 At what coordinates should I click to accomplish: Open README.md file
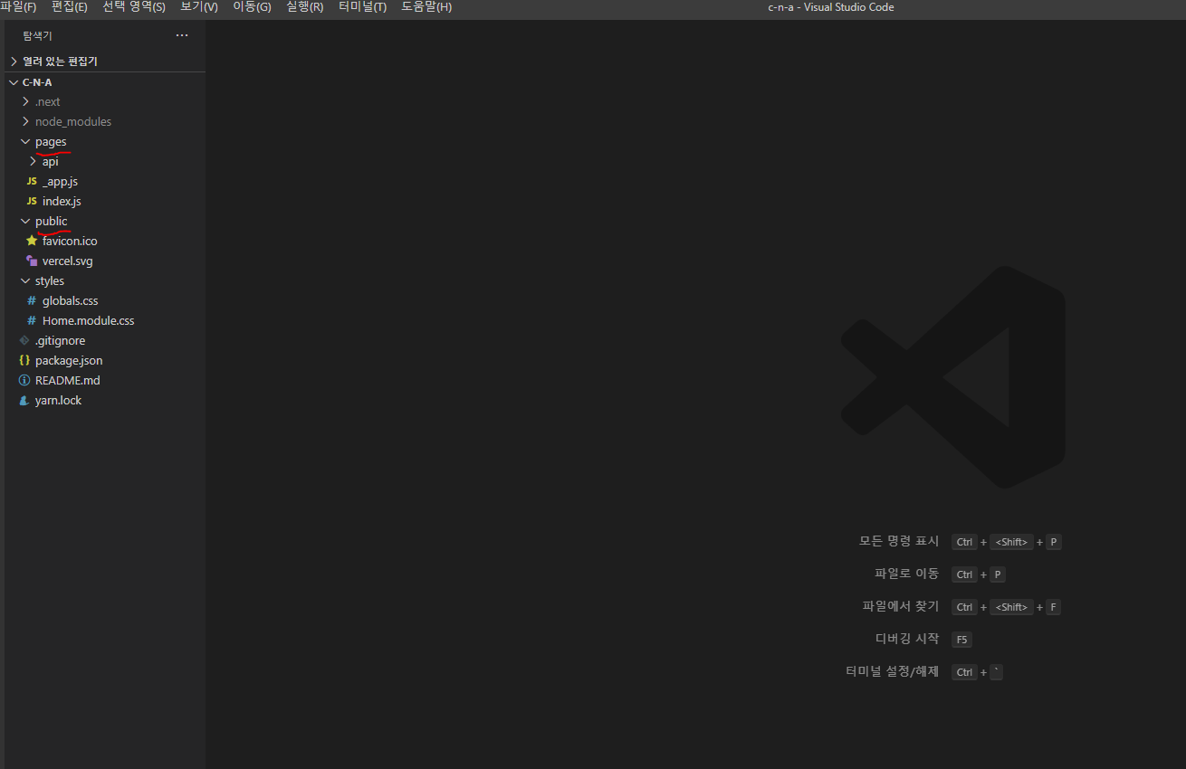[x=68, y=380]
